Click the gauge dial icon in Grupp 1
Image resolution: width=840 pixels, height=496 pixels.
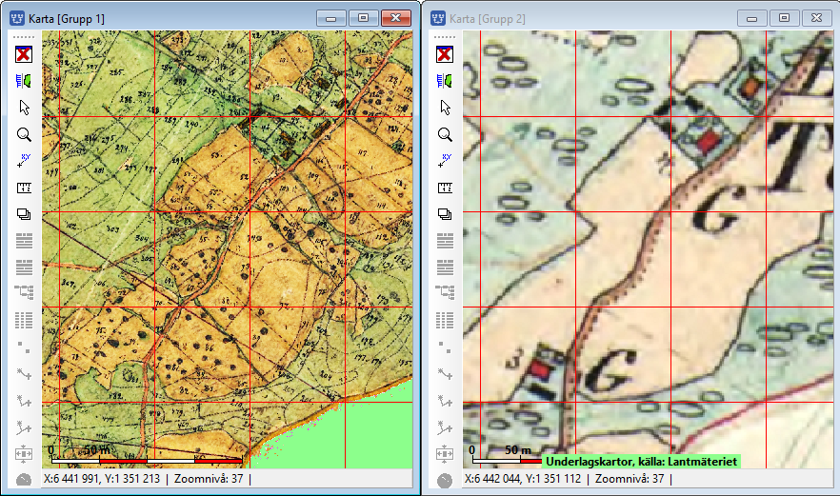[24, 480]
